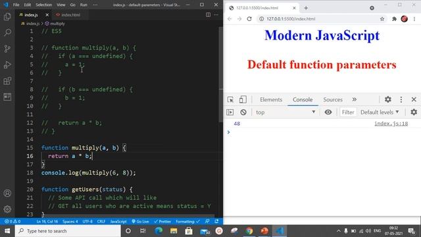Click browser forward button
Image resolution: width=421 pixels, height=237 pixels.
coord(239,19)
